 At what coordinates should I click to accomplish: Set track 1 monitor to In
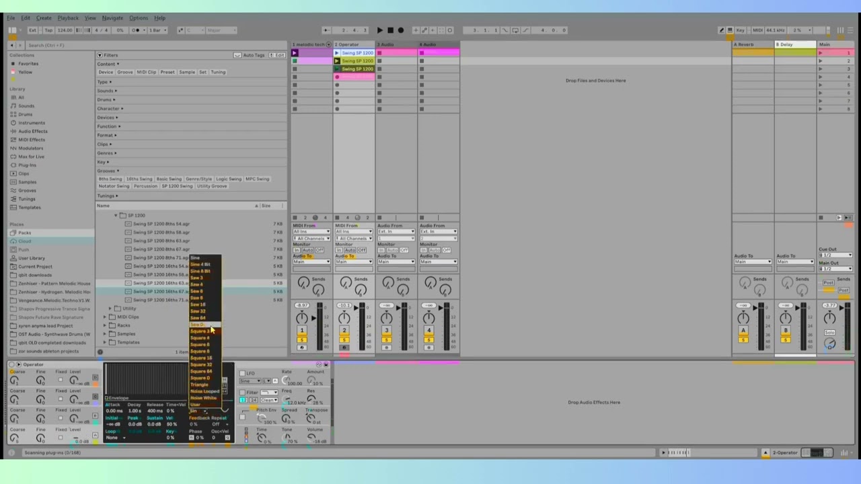[x=297, y=250]
